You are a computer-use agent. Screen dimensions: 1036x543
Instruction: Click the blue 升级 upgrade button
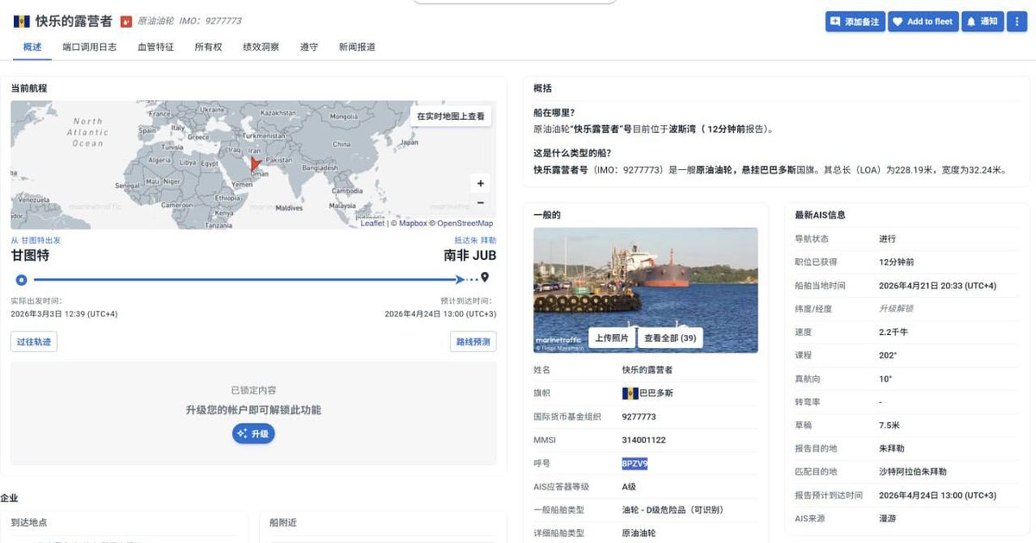click(253, 433)
